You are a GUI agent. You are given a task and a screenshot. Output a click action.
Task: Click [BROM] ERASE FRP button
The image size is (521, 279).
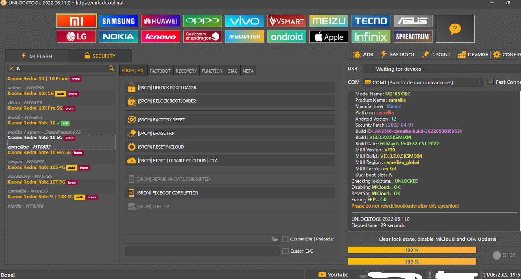[x=230, y=133]
